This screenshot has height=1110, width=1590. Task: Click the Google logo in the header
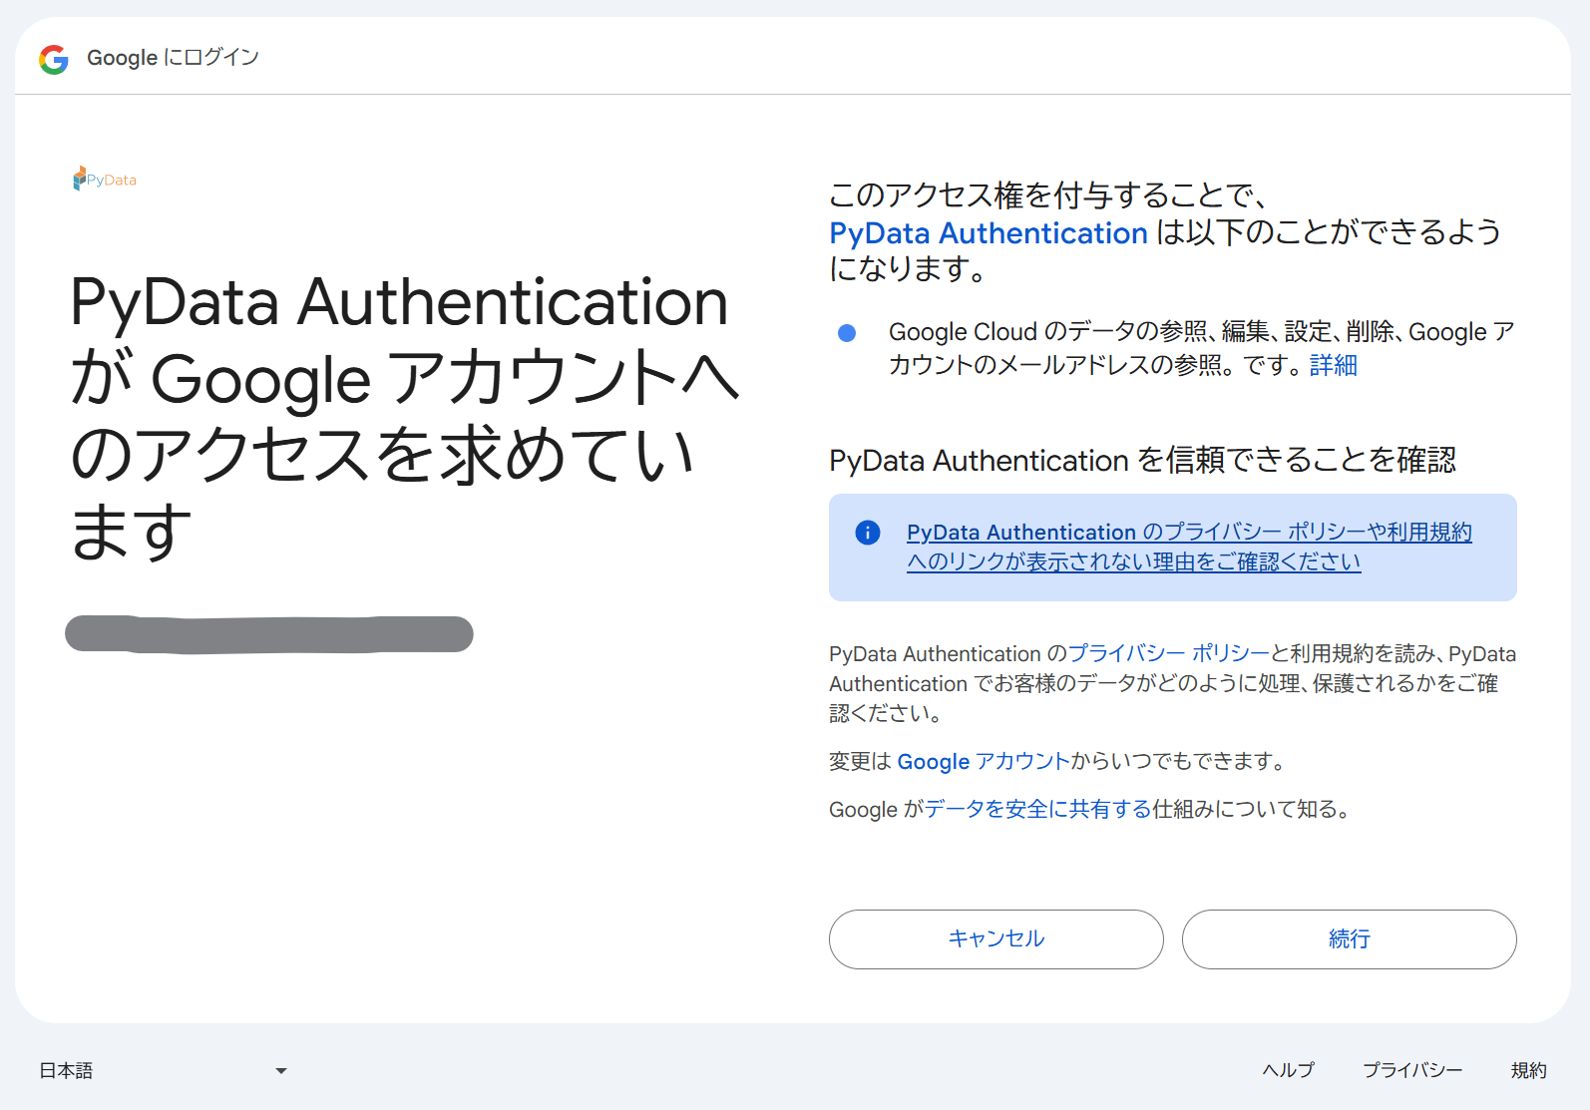coord(54,58)
